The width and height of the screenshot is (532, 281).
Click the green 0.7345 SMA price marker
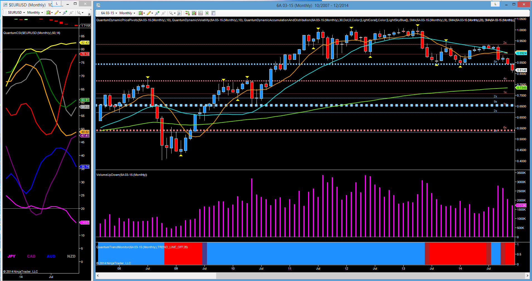coord(521,88)
